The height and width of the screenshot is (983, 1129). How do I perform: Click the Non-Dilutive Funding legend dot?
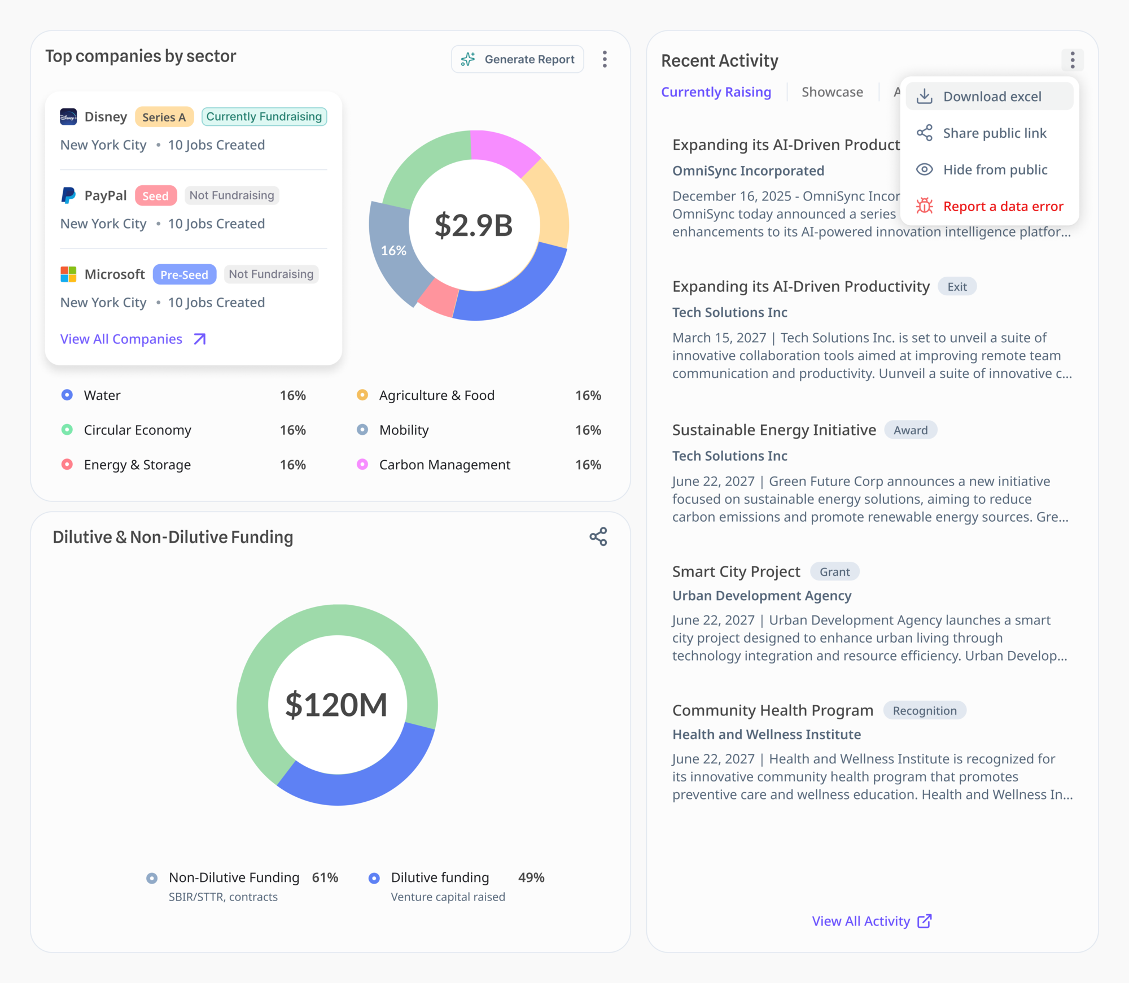coord(152,878)
